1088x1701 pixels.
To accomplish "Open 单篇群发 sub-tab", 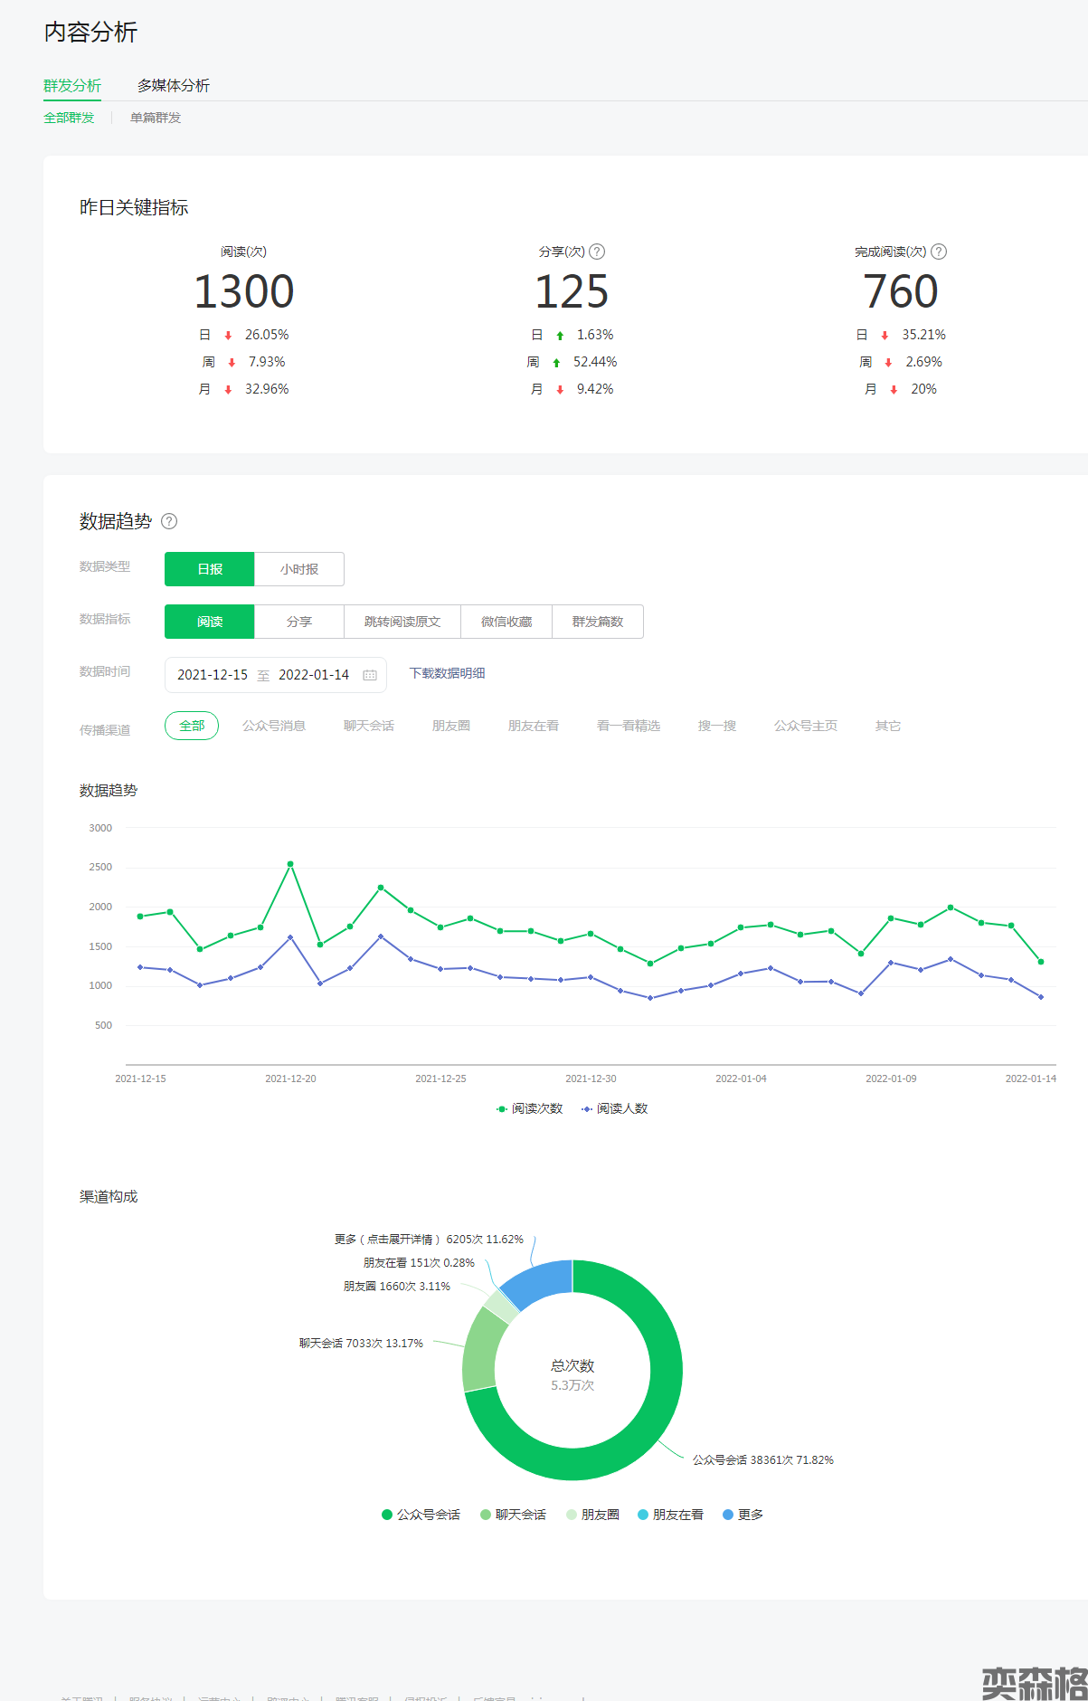I will pyautogui.click(x=156, y=118).
